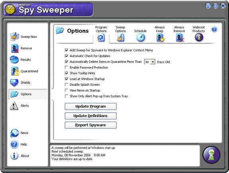229x173 pixels.
Task: Toggle Automatic Check for Updates checkbox
Action: pos(67,56)
